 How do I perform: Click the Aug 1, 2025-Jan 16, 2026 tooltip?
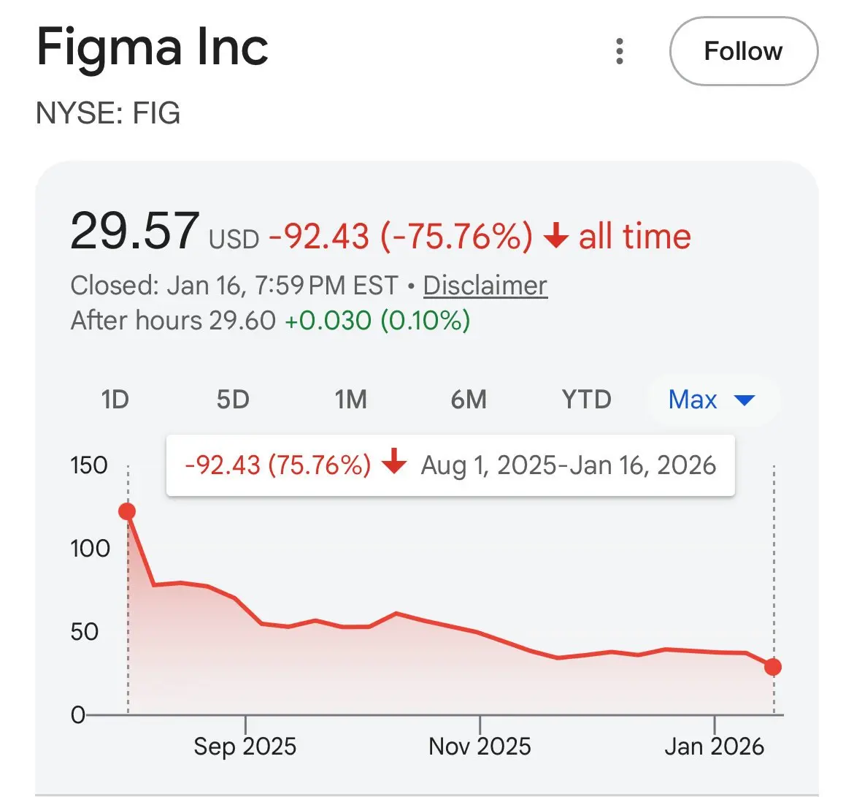click(568, 465)
